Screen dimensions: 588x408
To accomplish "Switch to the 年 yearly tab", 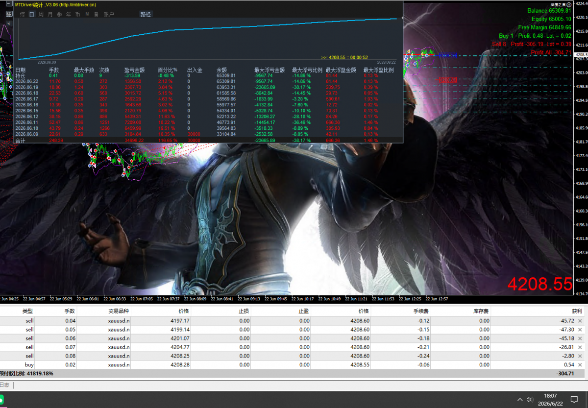I will click(69, 14).
